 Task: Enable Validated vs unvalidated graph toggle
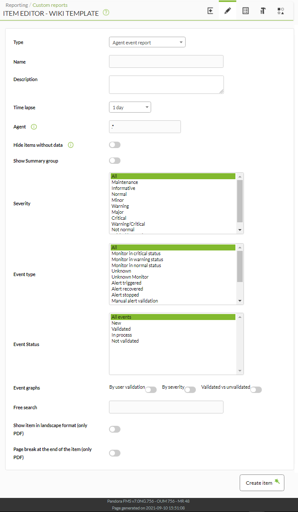point(256,390)
